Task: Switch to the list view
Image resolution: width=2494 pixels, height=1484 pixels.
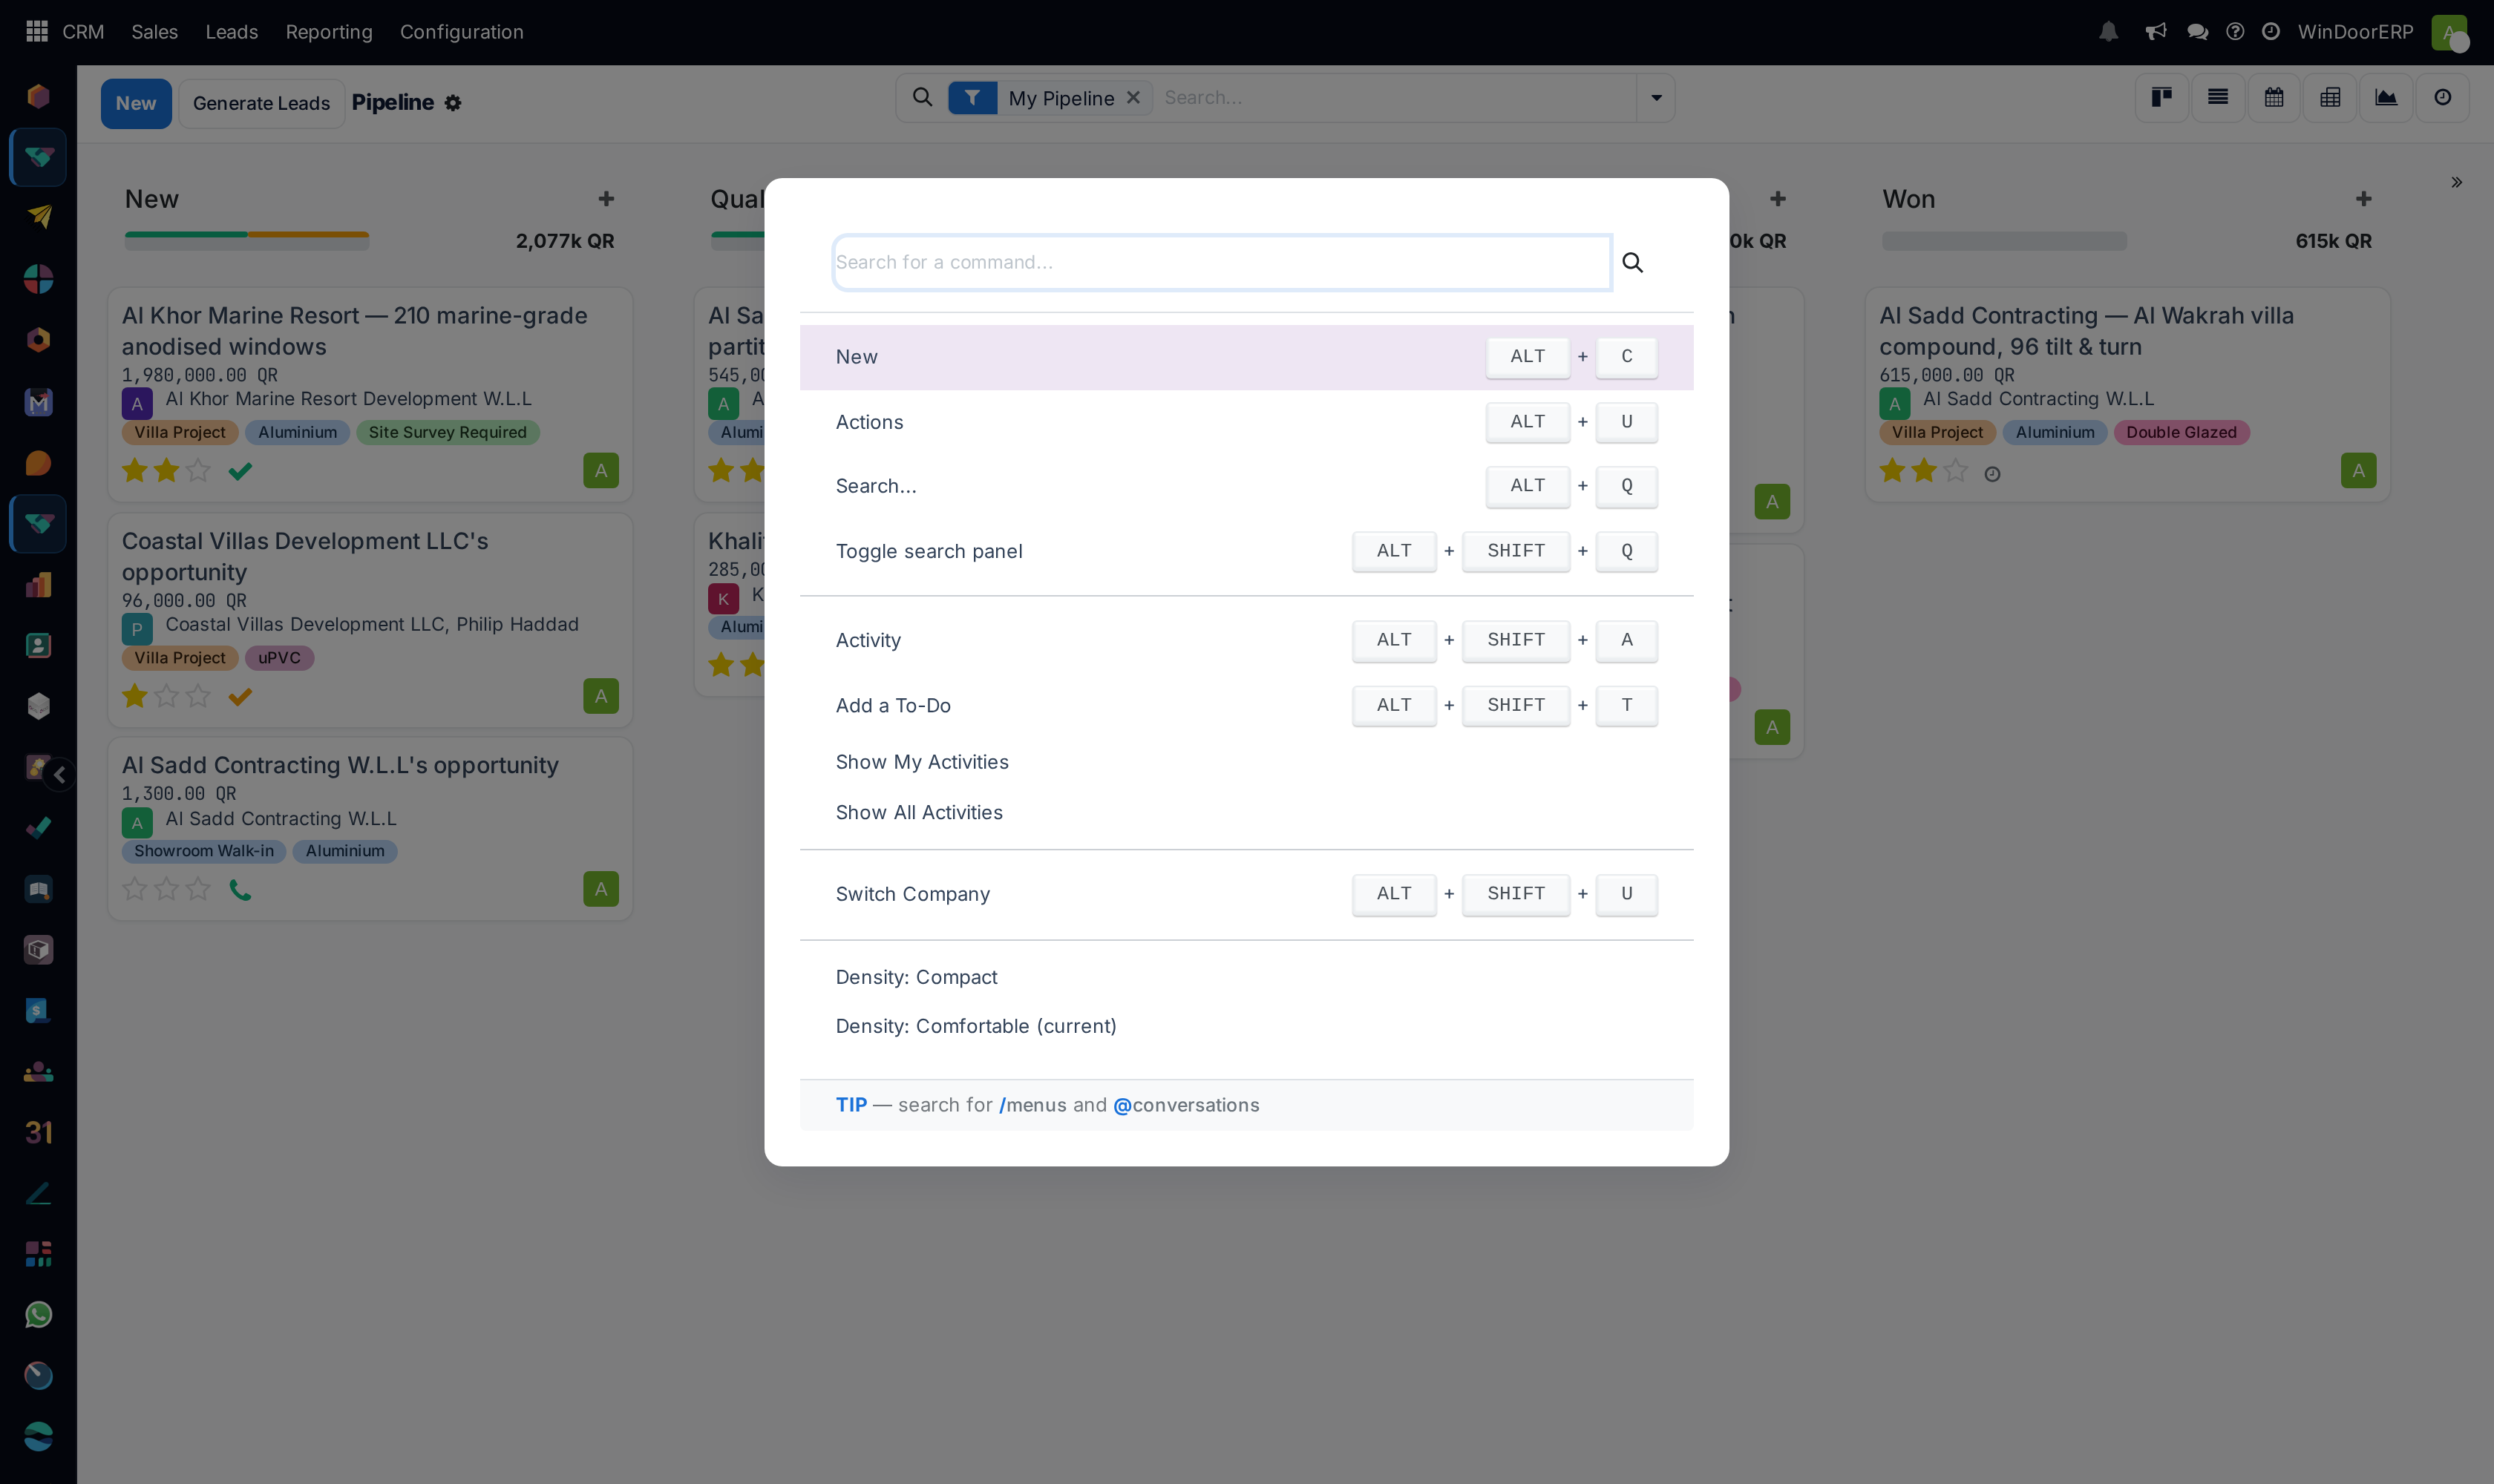Action: coord(2218,97)
